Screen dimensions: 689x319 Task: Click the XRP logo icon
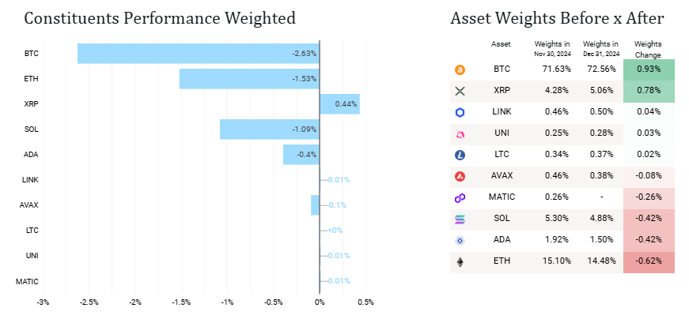click(460, 91)
